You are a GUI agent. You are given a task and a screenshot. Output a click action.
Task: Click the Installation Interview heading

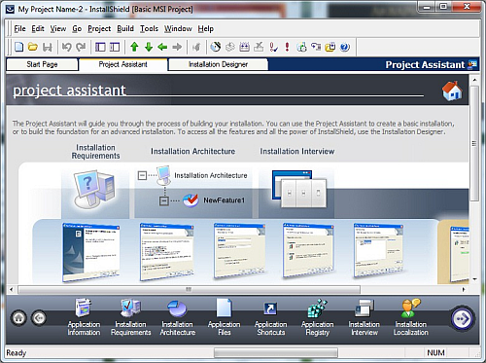click(296, 152)
